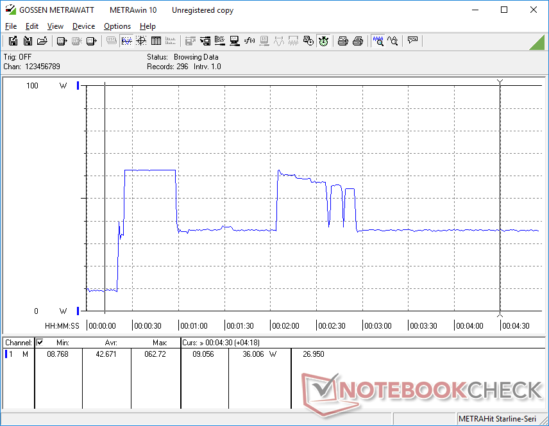
Task: Click the cursor value 09.056
Action: click(203, 354)
